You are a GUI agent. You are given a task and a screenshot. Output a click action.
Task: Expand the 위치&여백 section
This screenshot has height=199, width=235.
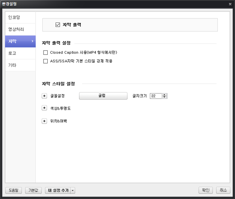(44, 121)
